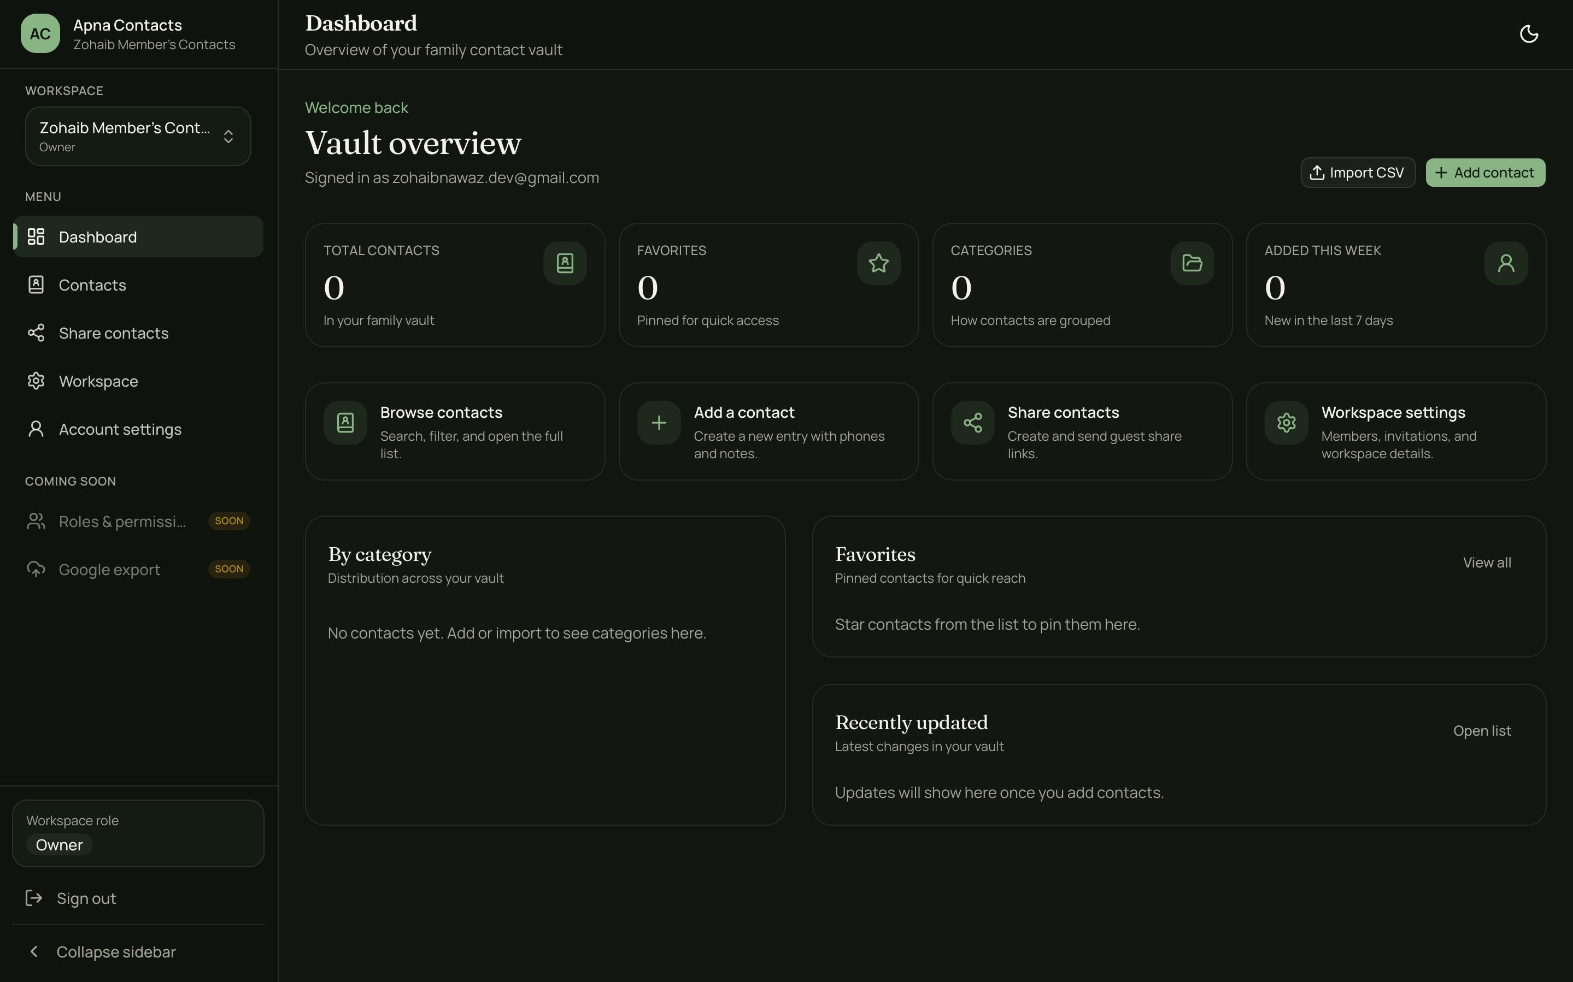Click the Apna Contacts title

click(x=127, y=25)
